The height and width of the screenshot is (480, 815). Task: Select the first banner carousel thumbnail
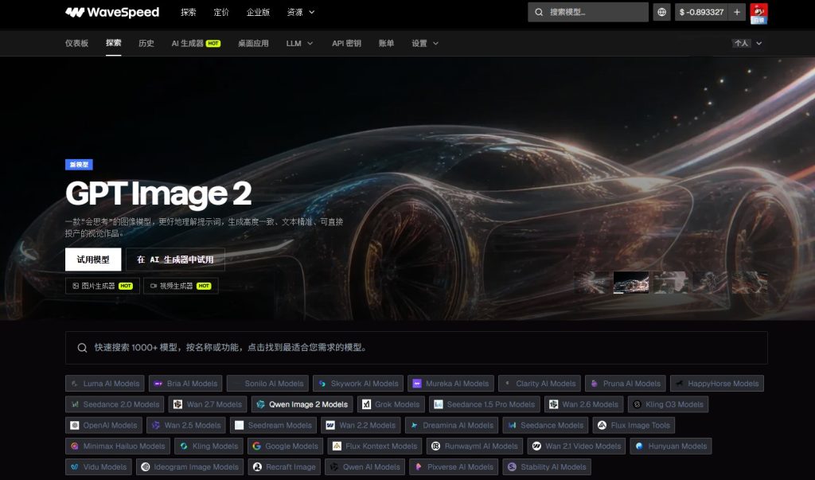click(591, 283)
